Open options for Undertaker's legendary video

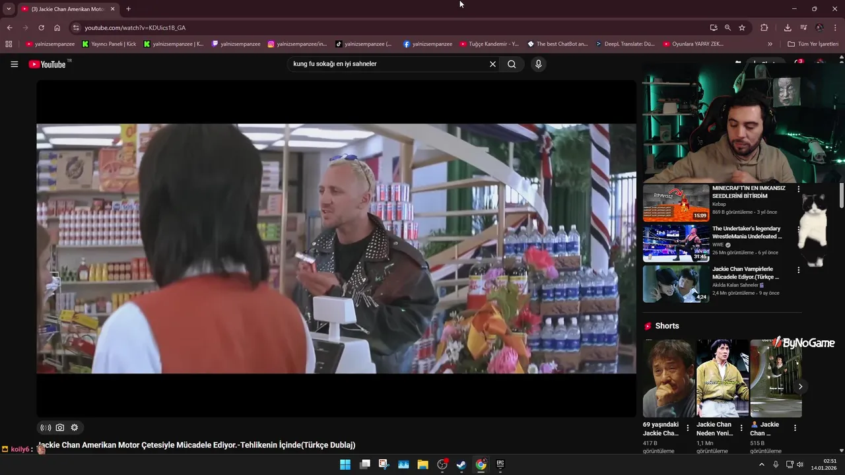point(798,229)
